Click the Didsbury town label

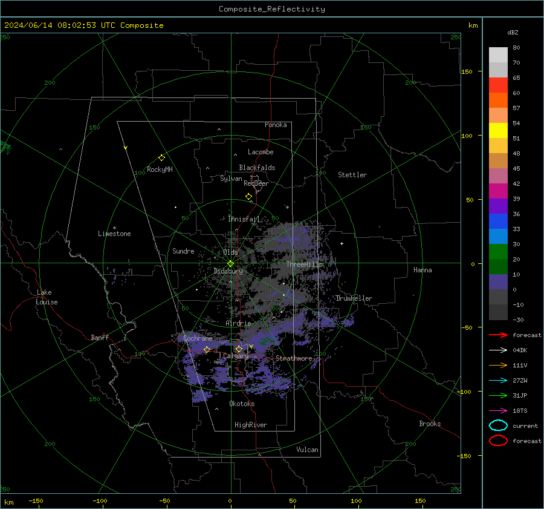tap(228, 271)
